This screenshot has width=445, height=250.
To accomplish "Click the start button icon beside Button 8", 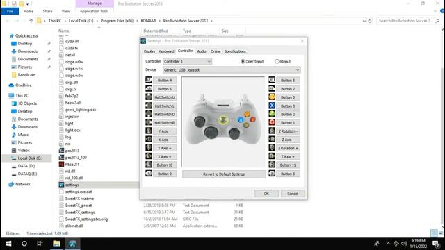I will pos(272,174).
